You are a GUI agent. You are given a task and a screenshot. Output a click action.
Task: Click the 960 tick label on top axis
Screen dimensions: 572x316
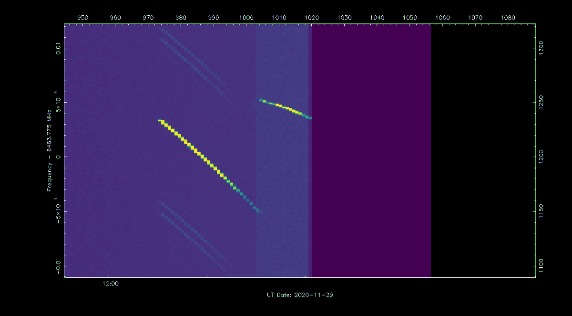click(x=115, y=18)
